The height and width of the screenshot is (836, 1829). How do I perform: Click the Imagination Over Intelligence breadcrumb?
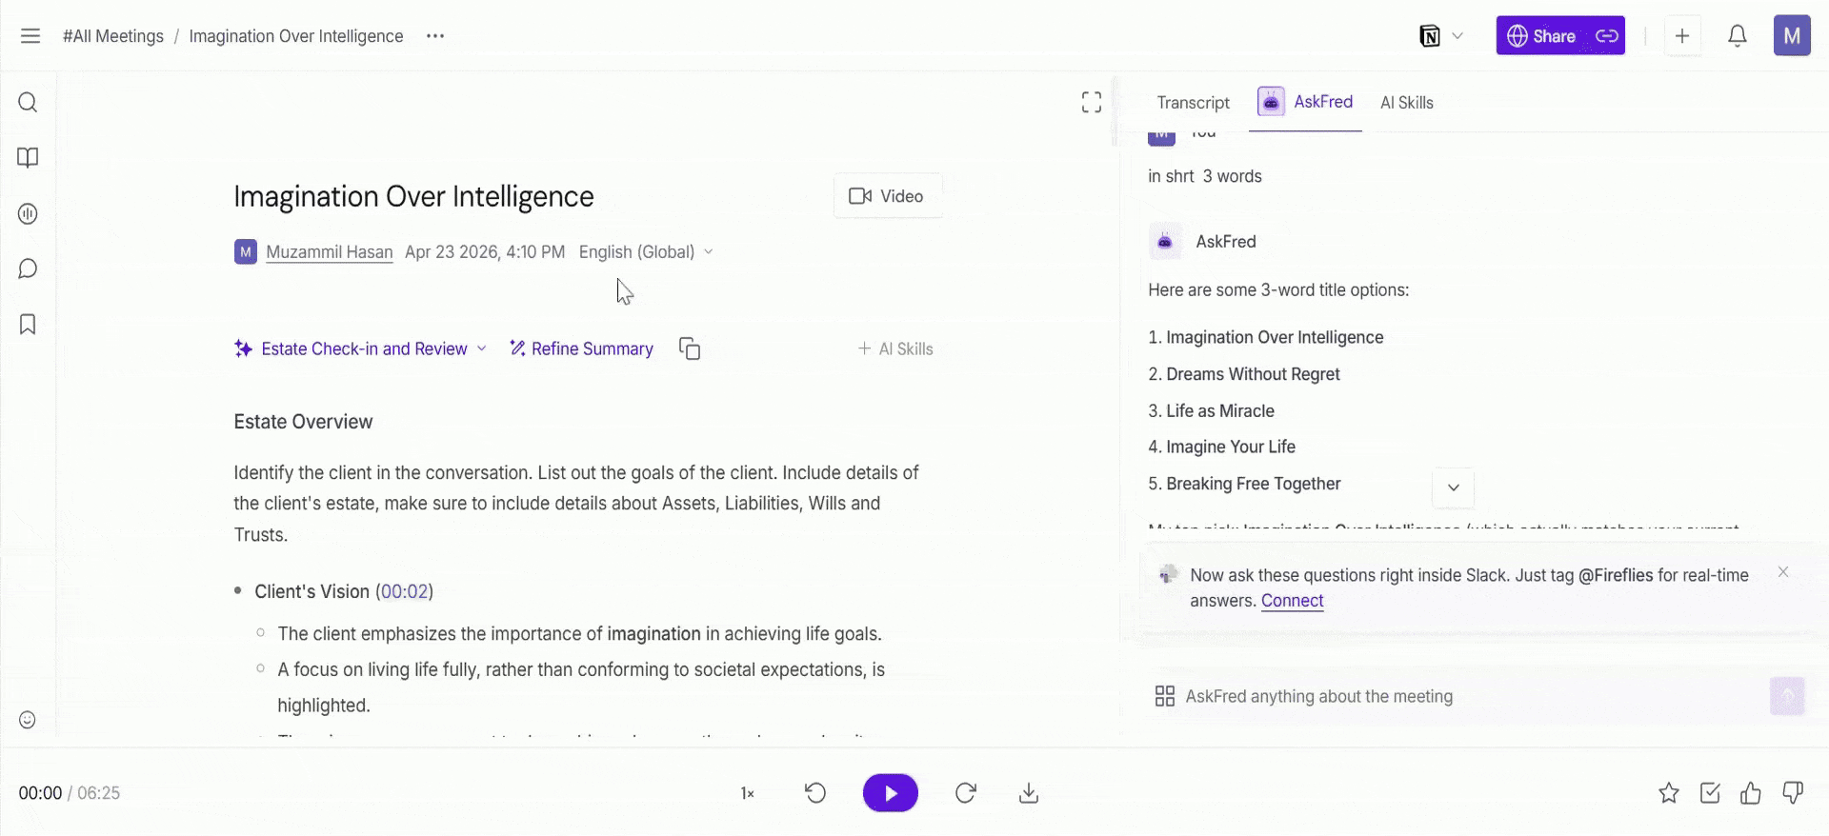(296, 36)
